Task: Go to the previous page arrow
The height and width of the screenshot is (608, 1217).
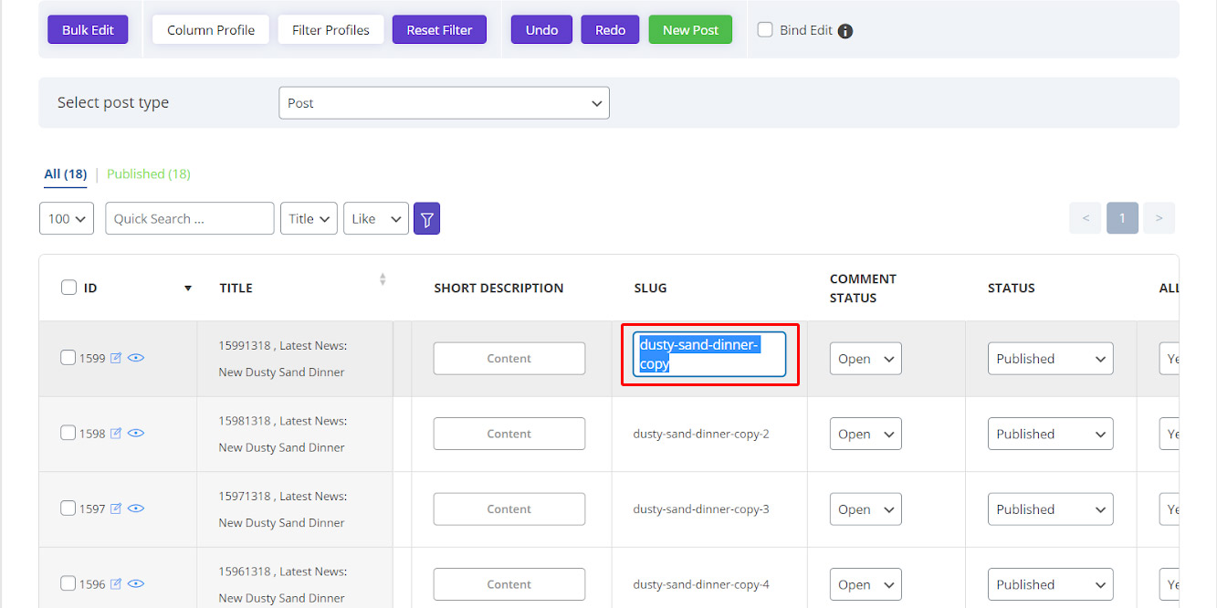Action: point(1086,218)
